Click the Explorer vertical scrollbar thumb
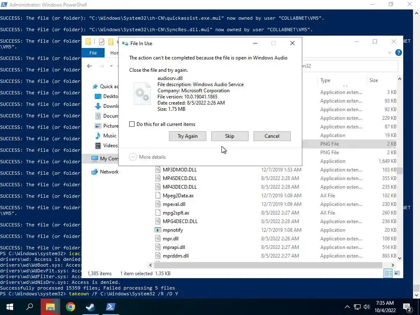The height and width of the screenshot is (315, 420). 399,171
